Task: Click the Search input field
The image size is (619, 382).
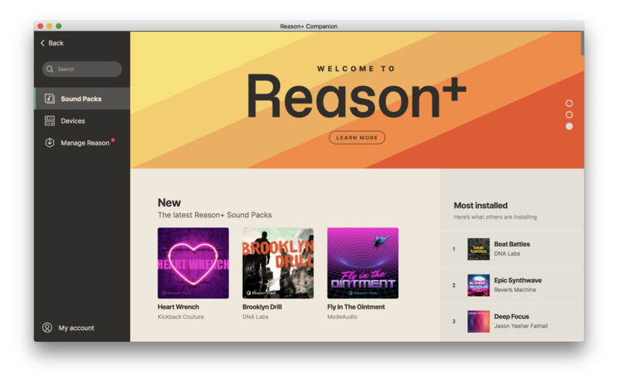Action: click(82, 69)
